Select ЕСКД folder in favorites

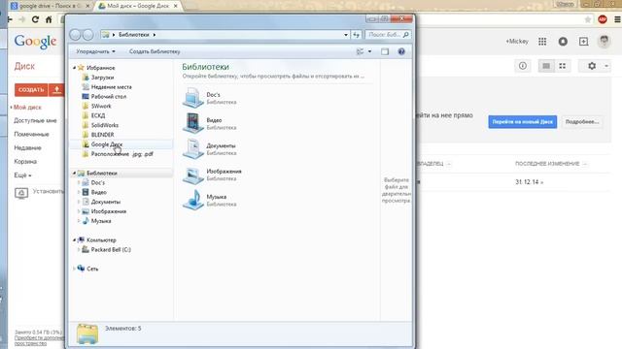(x=98, y=115)
